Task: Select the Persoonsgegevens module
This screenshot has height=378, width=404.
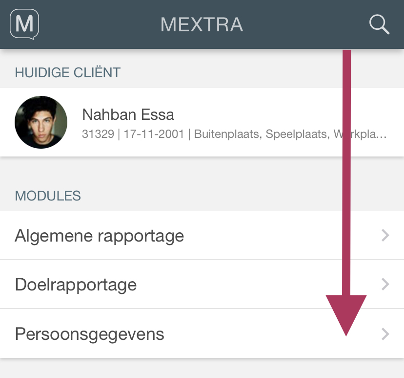Action: pyautogui.click(x=202, y=334)
